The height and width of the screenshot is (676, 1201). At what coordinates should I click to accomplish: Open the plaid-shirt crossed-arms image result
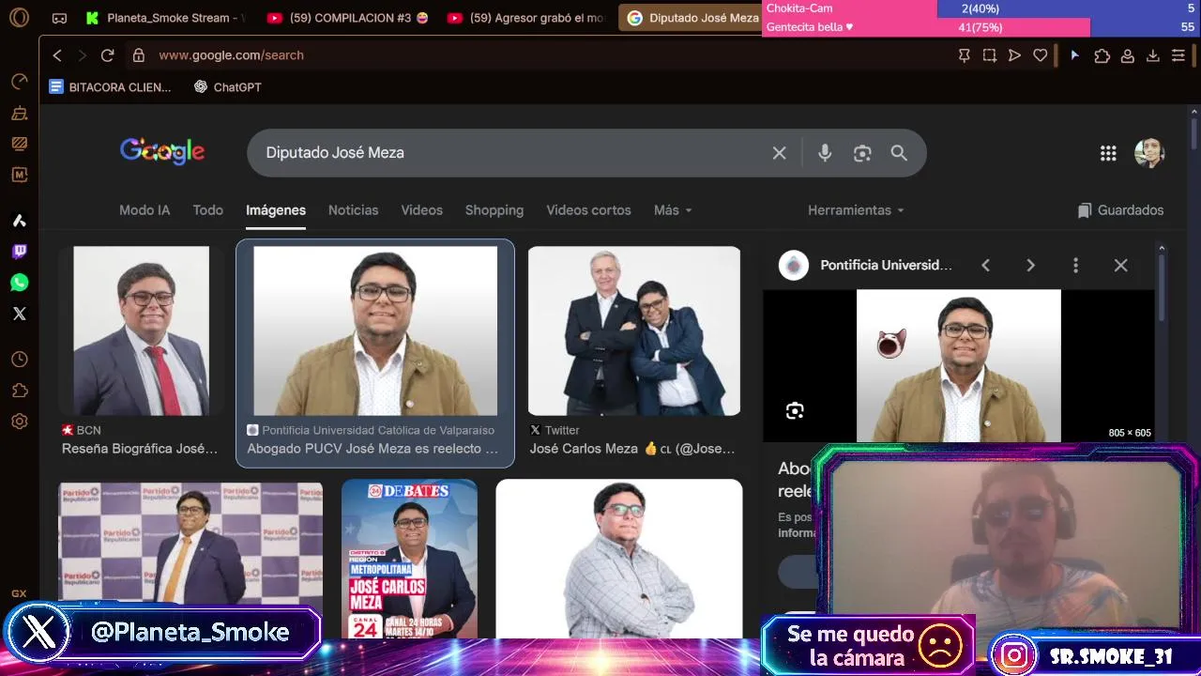coord(619,560)
